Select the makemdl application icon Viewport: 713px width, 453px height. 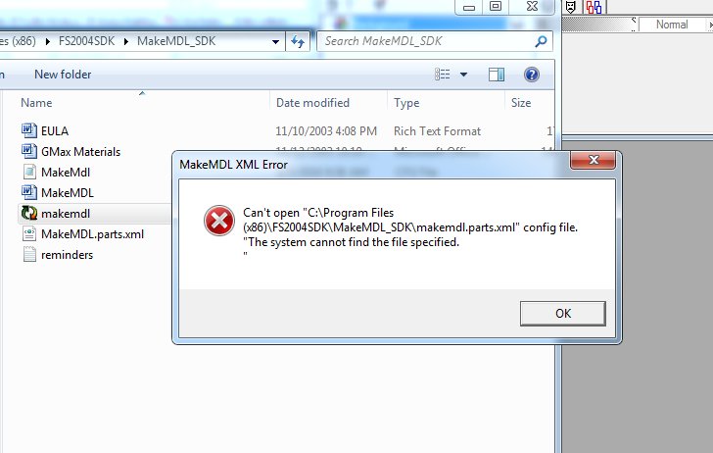[29, 213]
